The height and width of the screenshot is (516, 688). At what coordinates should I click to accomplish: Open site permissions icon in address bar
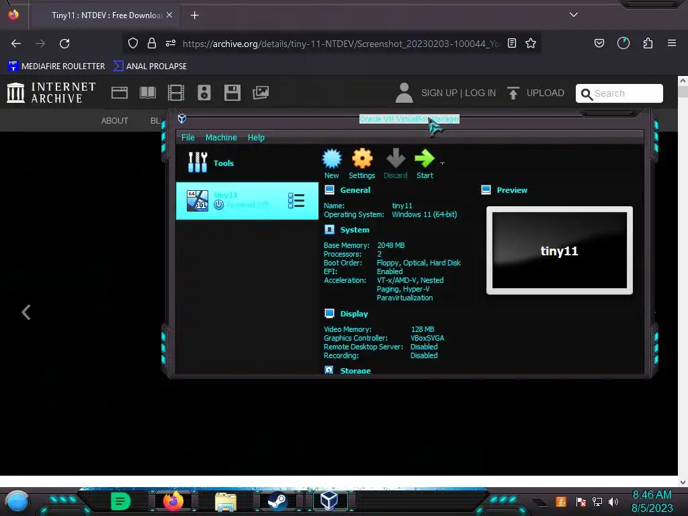[171, 43]
